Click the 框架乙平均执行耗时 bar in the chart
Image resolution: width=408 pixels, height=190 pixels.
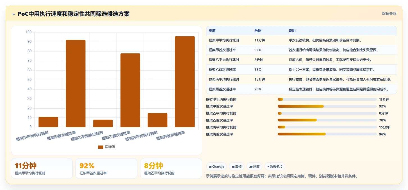103,123
